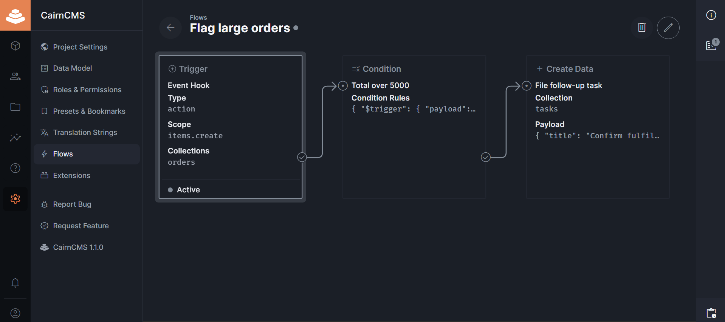The height and width of the screenshot is (322, 725).
Task: Click the orders collections value
Action: (181, 162)
